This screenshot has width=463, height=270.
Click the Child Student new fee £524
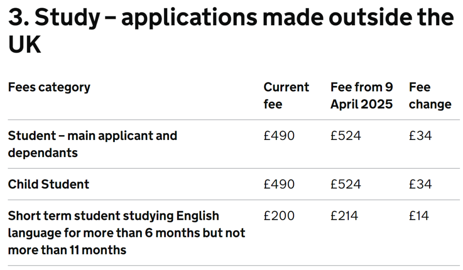click(x=346, y=184)
